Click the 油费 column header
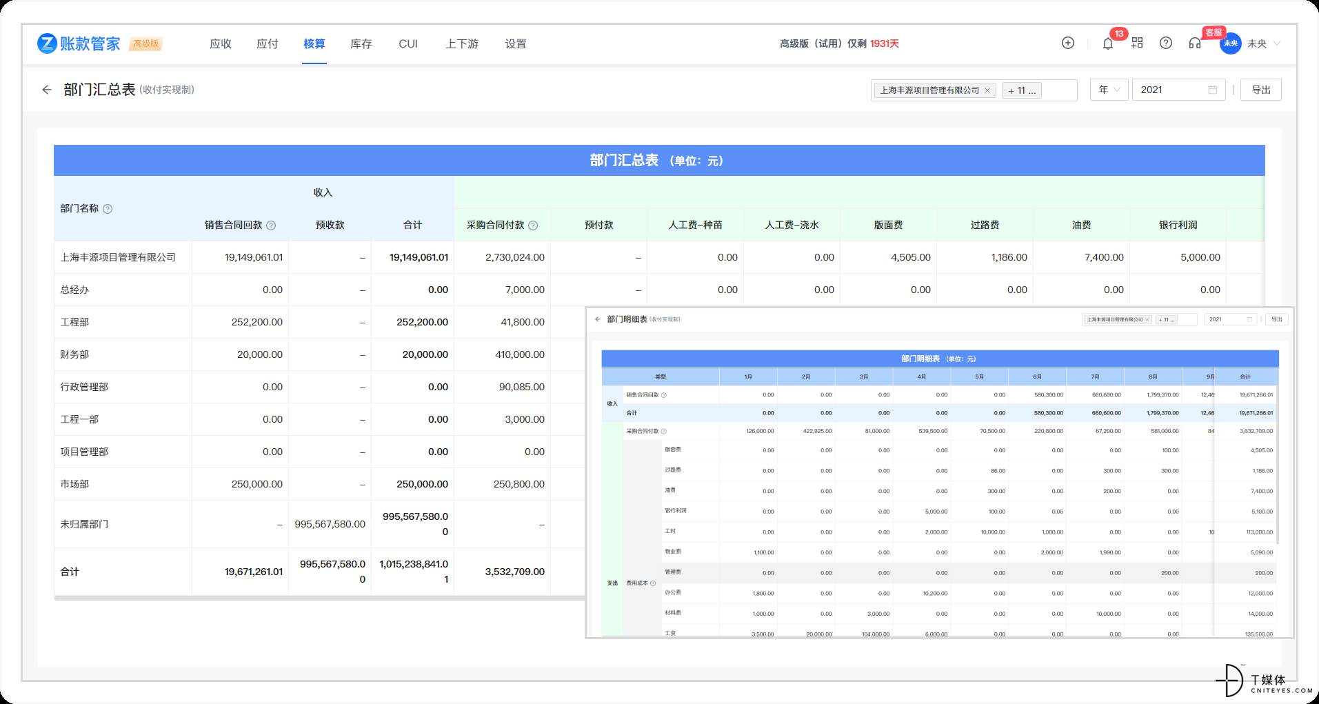Image resolution: width=1319 pixels, height=704 pixels. (x=1081, y=225)
